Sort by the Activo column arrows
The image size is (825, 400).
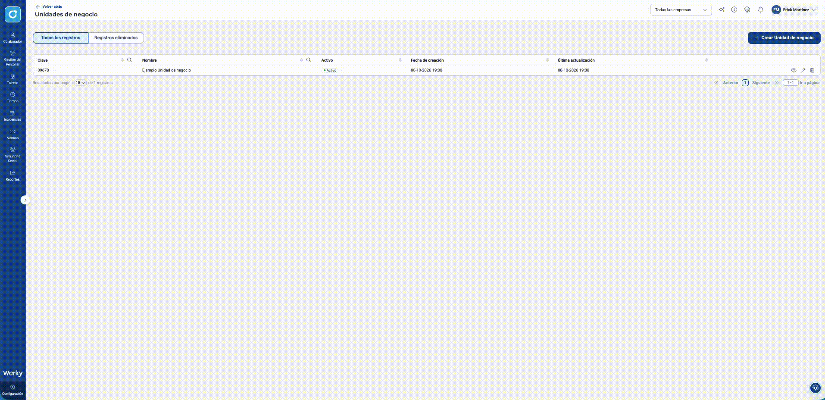(400, 60)
